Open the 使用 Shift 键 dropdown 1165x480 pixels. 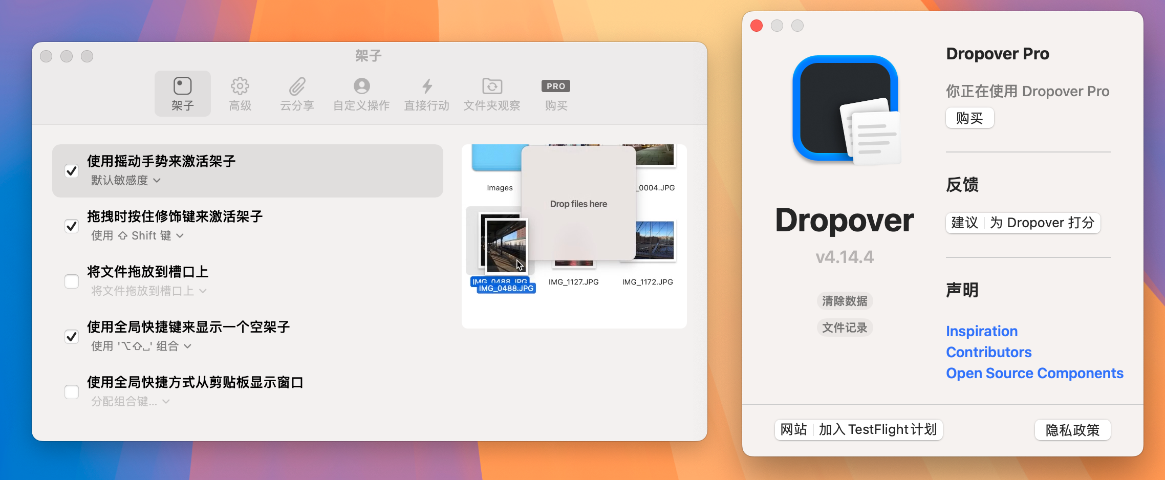137,235
